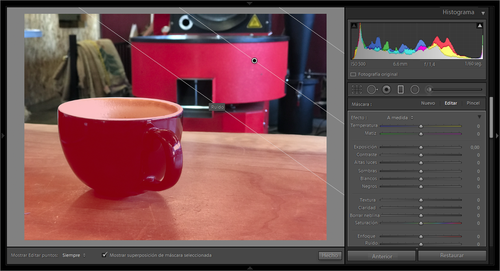Select the Crop Overlay tool
This screenshot has height=271, width=500.
tap(357, 89)
